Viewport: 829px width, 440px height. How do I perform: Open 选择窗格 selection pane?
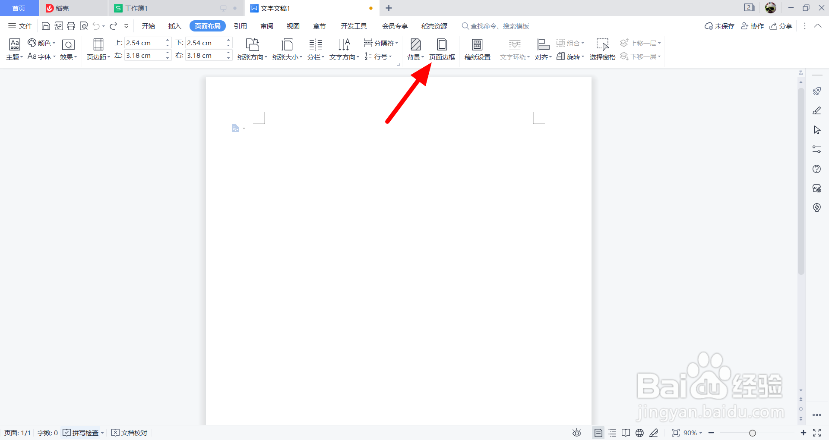(602, 50)
